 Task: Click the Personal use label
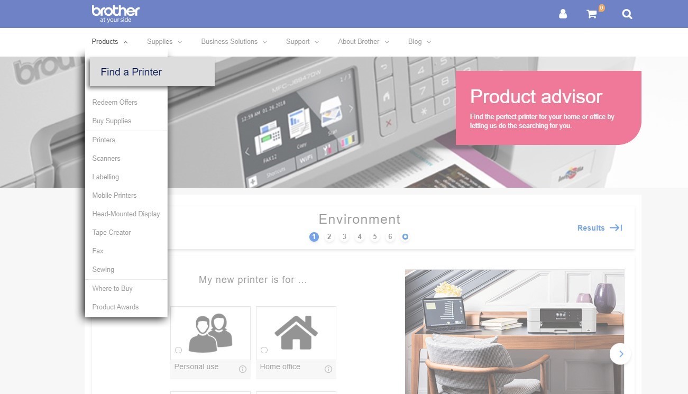196,366
